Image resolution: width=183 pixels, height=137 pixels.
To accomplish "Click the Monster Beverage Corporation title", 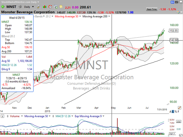I will pyautogui.click(x=28, y=12).
